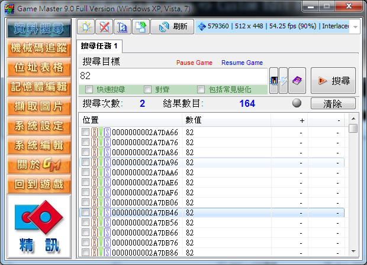Click the E icon for address 0000000002A7DA66

point(94,133)
